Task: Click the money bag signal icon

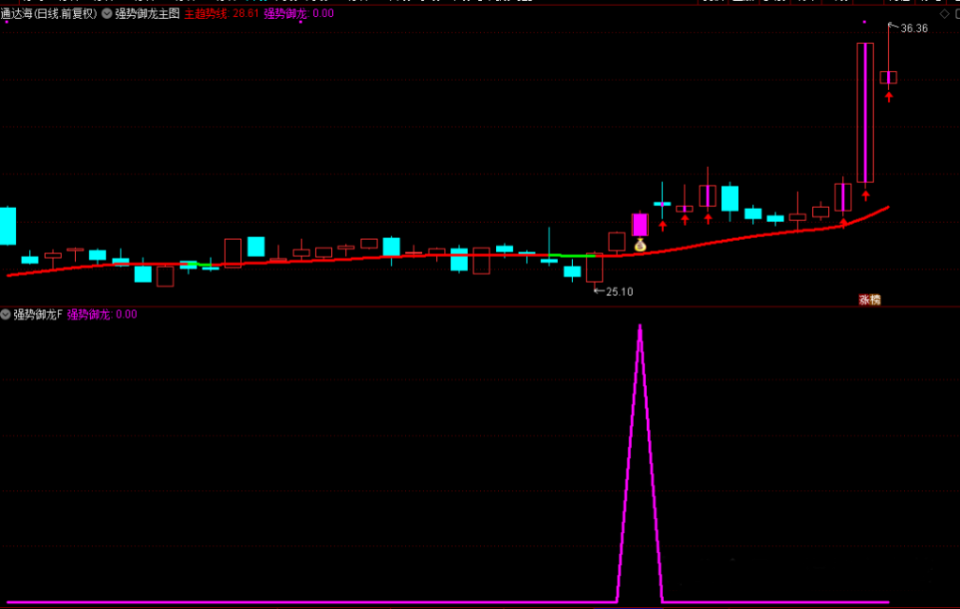Action: (x=640, y=245)
